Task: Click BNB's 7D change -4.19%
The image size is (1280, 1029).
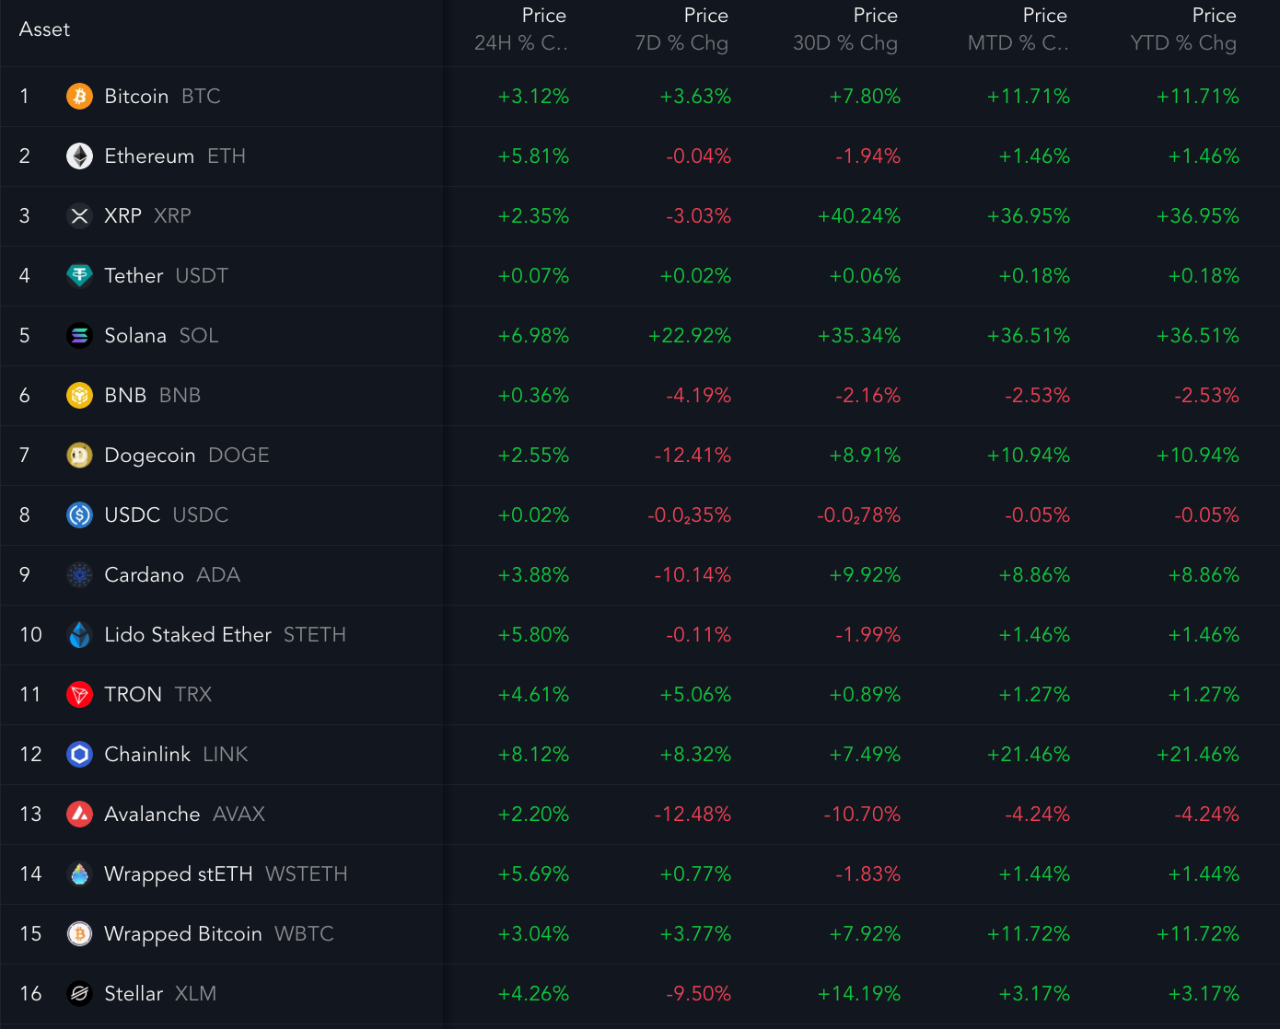Action: [698, 396]
